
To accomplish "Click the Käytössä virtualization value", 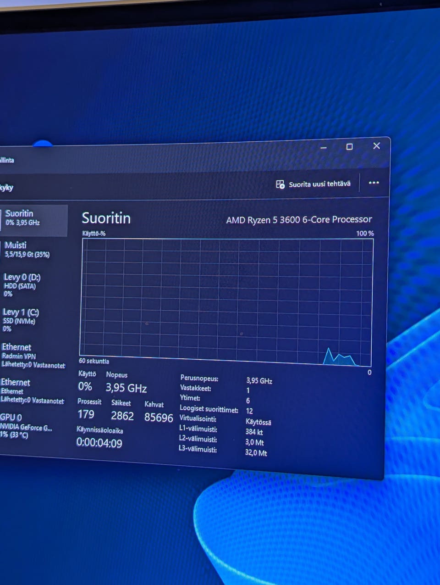I will [x=258, y=422].
